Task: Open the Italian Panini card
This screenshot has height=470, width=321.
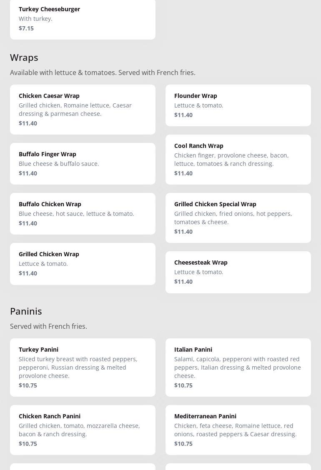Action: click(238, 367)
